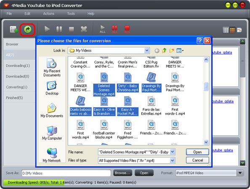Screen dimensions: 250x189
Task: Click the third view-mode icon in toolbar
Action: [x=239, y=30]
